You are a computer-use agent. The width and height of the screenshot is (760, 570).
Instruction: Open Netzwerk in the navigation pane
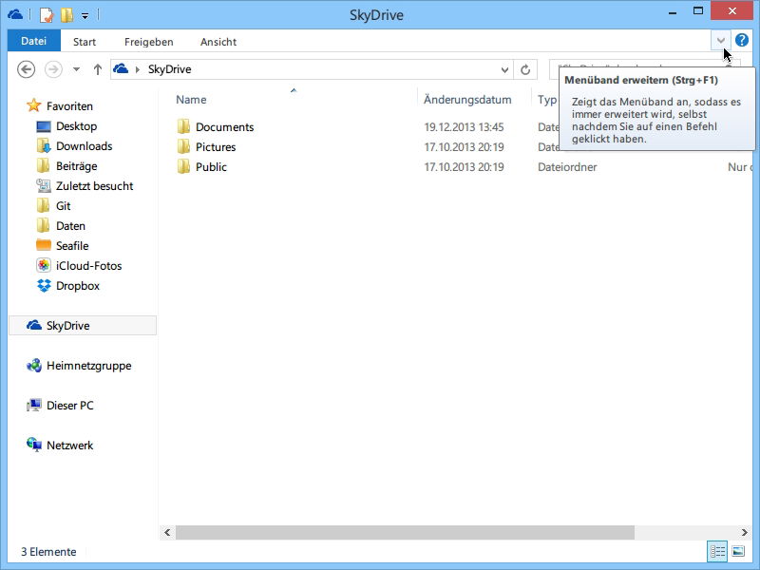click(69, 445)
